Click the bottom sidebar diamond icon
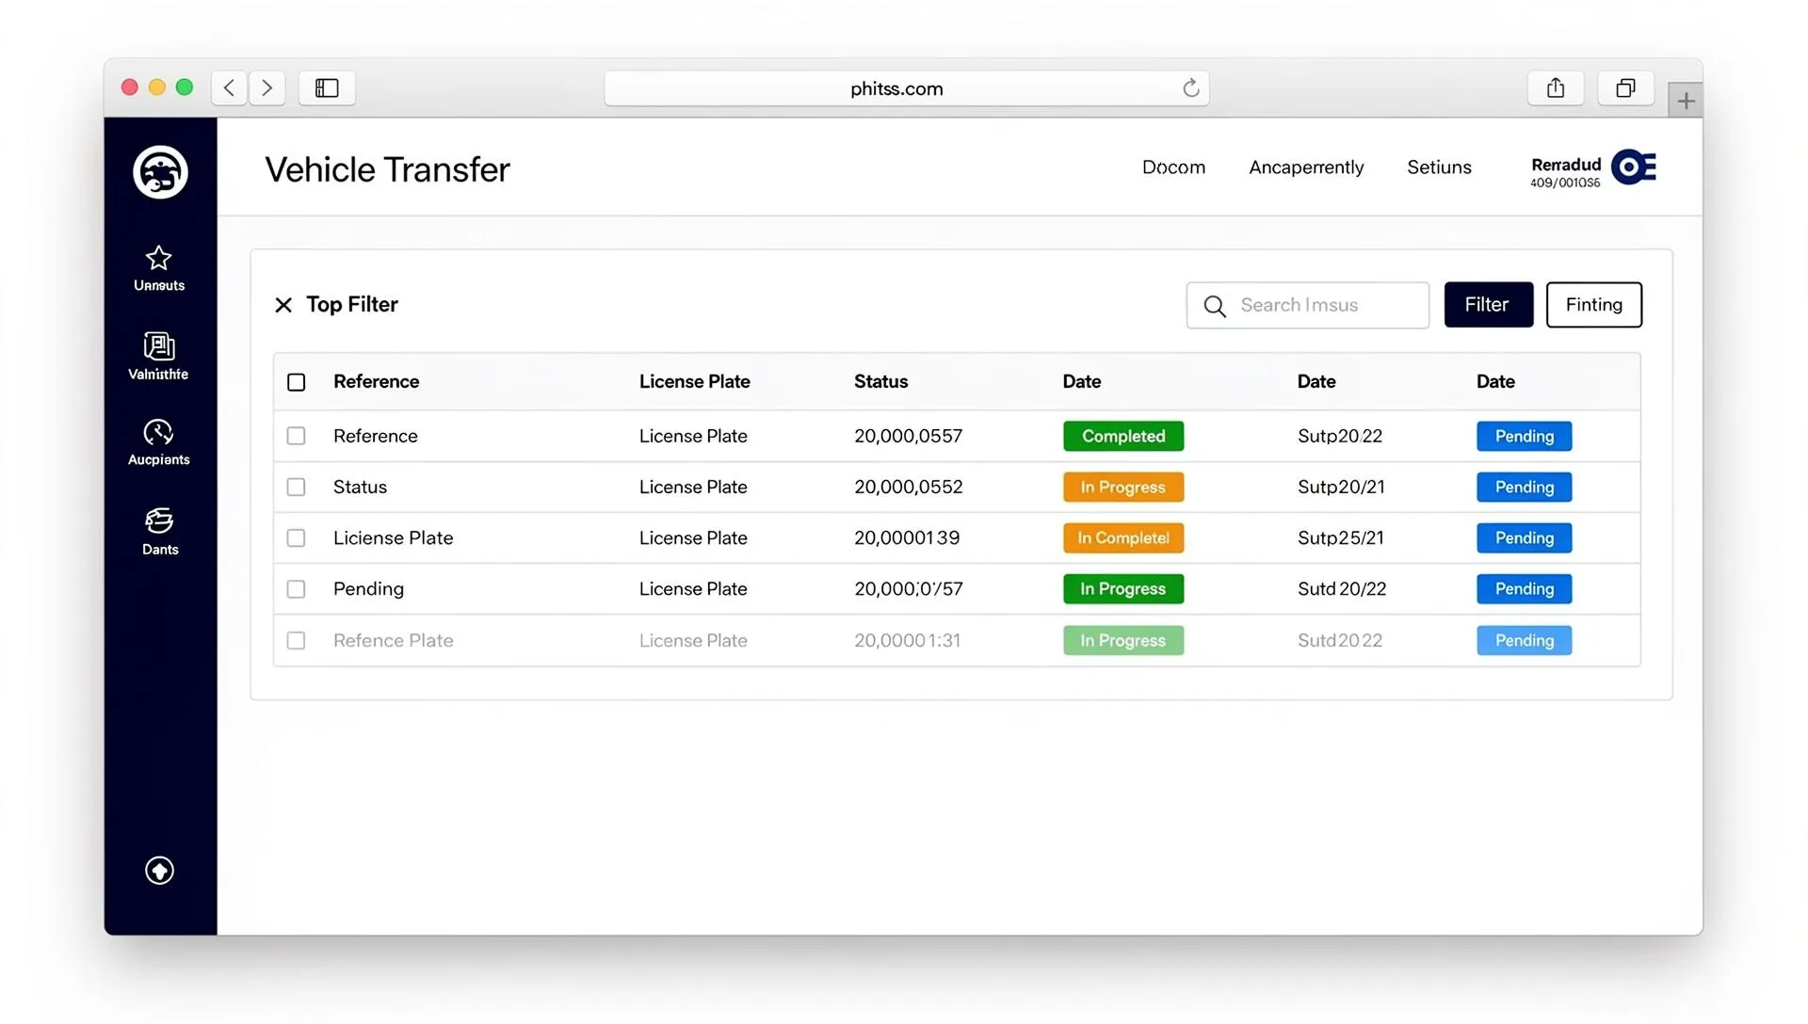1808x1024 pixels. point(159,871)
